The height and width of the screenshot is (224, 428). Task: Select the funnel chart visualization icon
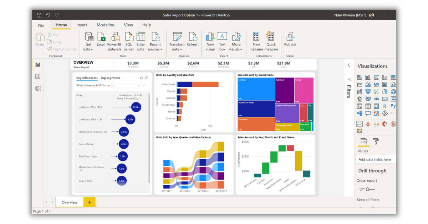368,92
